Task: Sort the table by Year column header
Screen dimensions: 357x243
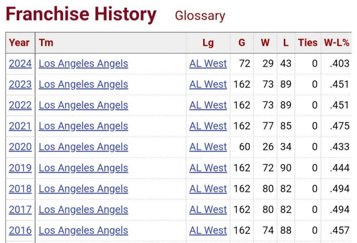Action: click(x=19, y=43)
